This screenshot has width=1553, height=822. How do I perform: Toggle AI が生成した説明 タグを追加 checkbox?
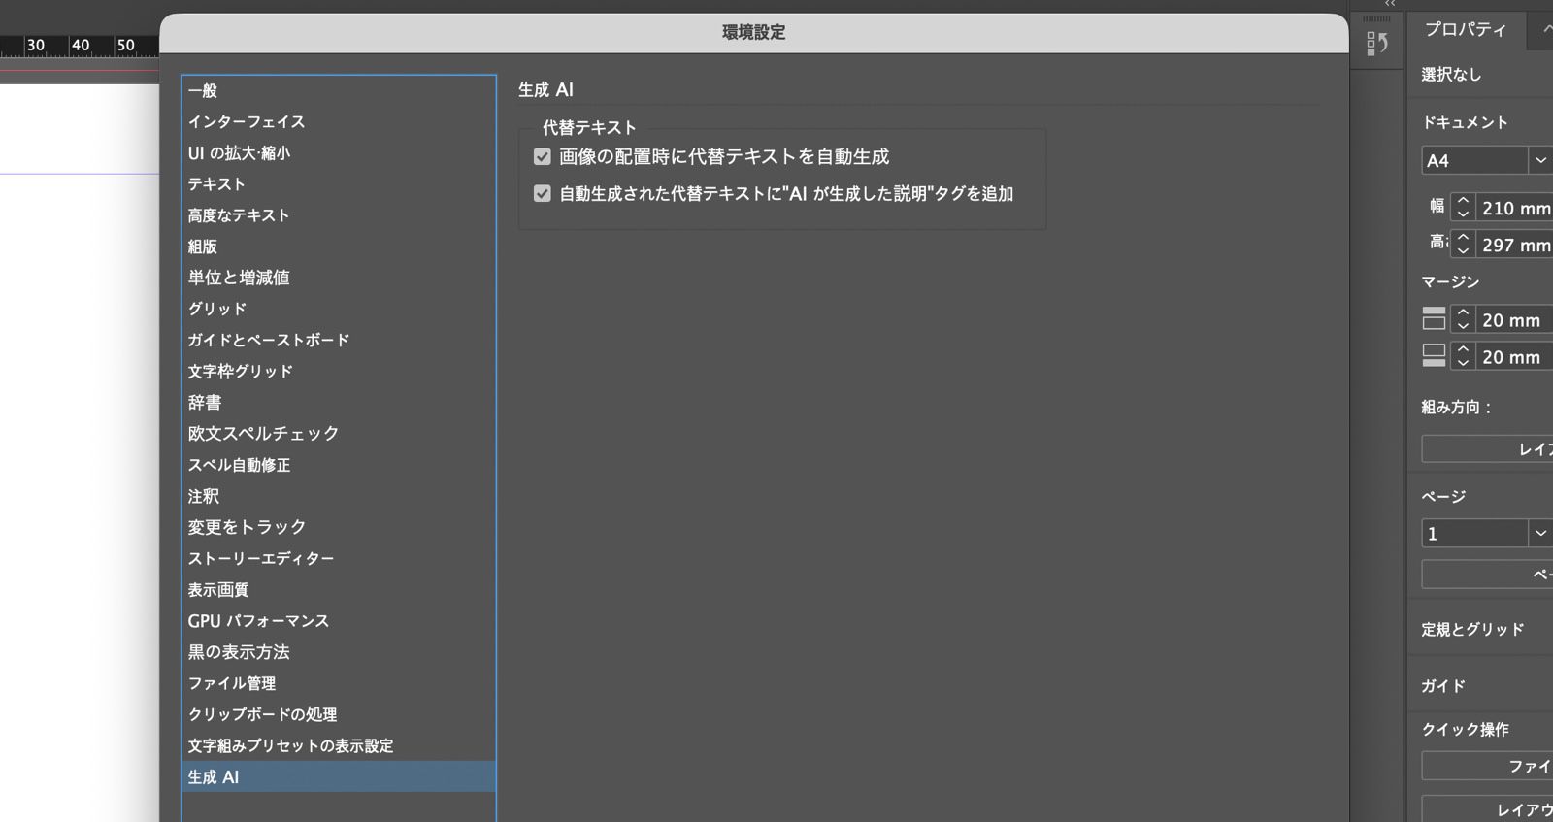[x=543, y=193]
